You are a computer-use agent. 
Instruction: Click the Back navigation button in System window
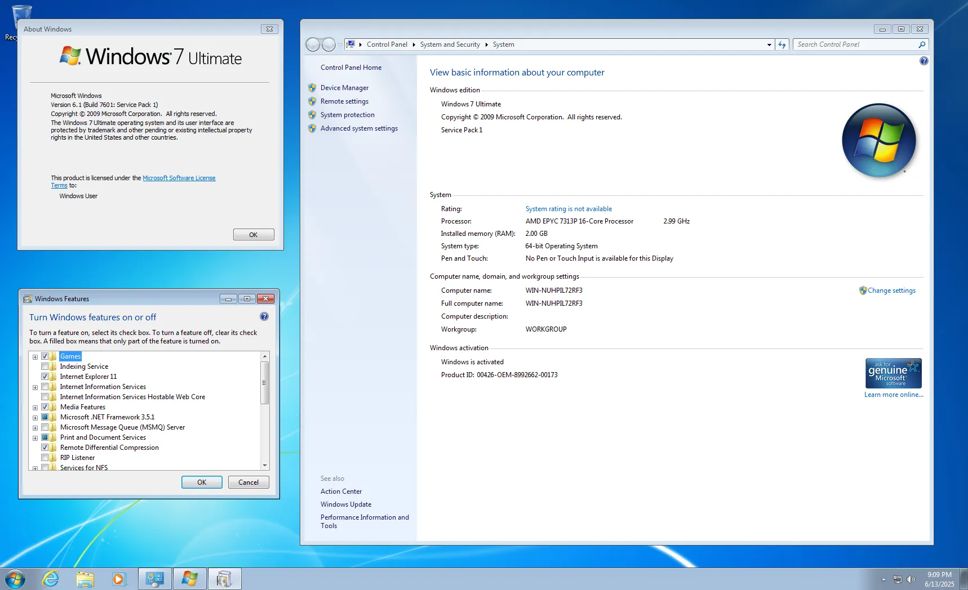click(x=313, y=44)
